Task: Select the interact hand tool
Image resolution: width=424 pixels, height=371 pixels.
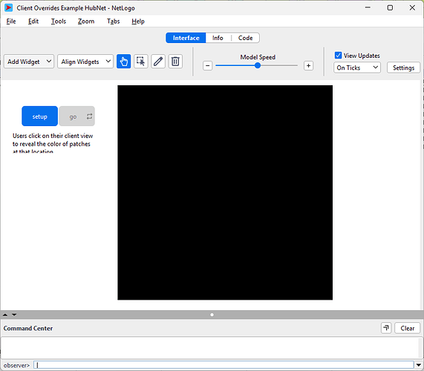Action: coord(123,62)
